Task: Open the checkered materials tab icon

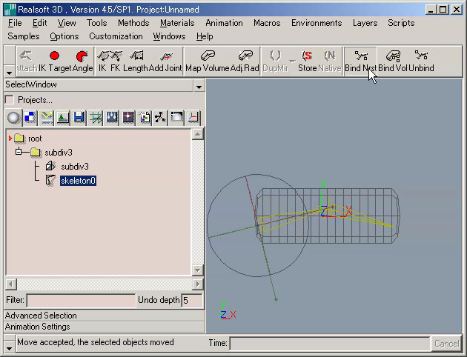Action: tap(30, 118)
